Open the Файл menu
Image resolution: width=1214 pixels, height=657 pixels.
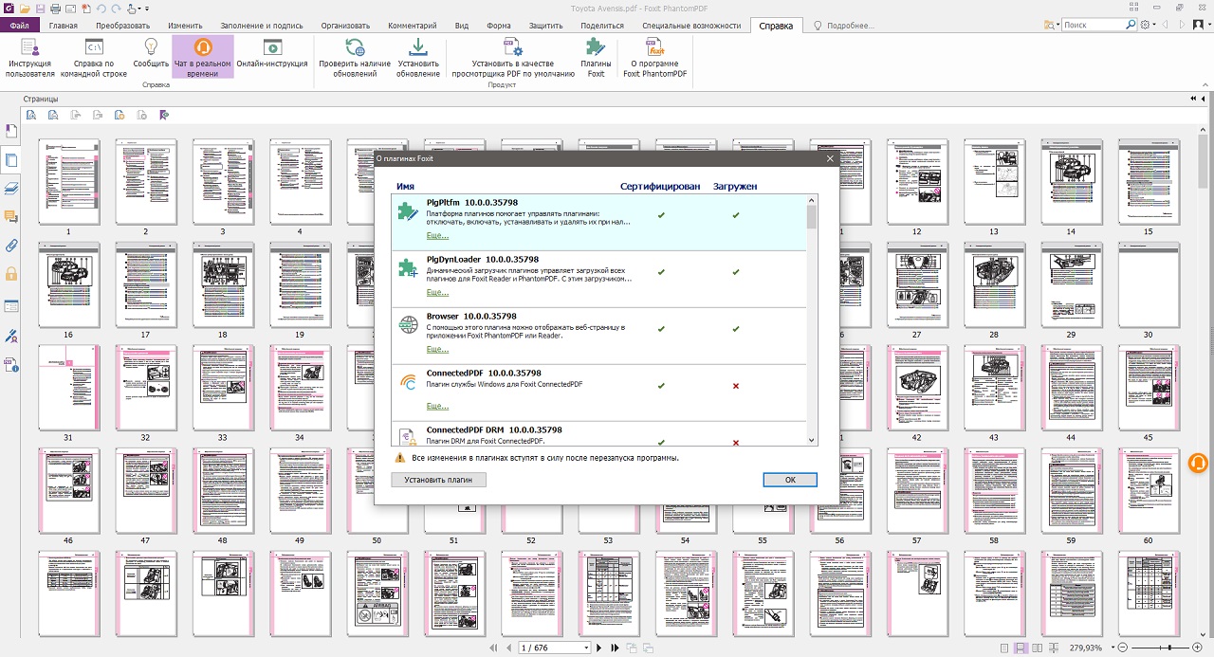(x=19, y=26)
